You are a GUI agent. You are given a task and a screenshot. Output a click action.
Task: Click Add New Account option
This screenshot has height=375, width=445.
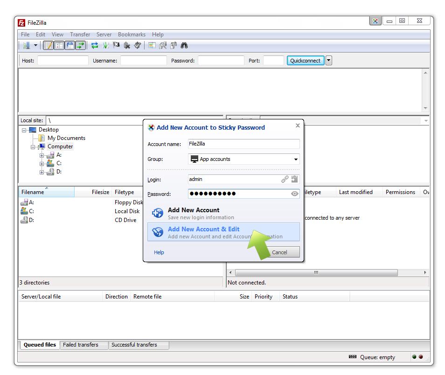(x=223, y=213)
